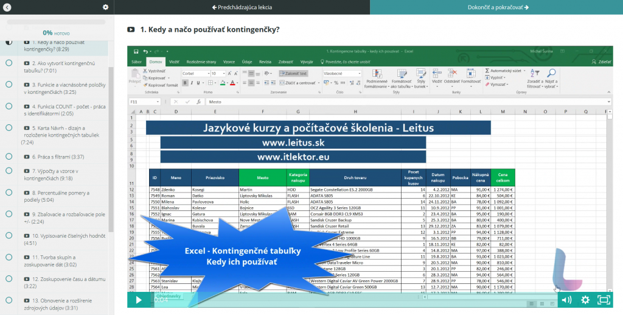Image resolution: width=623 pixels, height=315 pixels.
Task: Click video icon of lesson 11 Tvorba skupín
Action: click(27, 257)
